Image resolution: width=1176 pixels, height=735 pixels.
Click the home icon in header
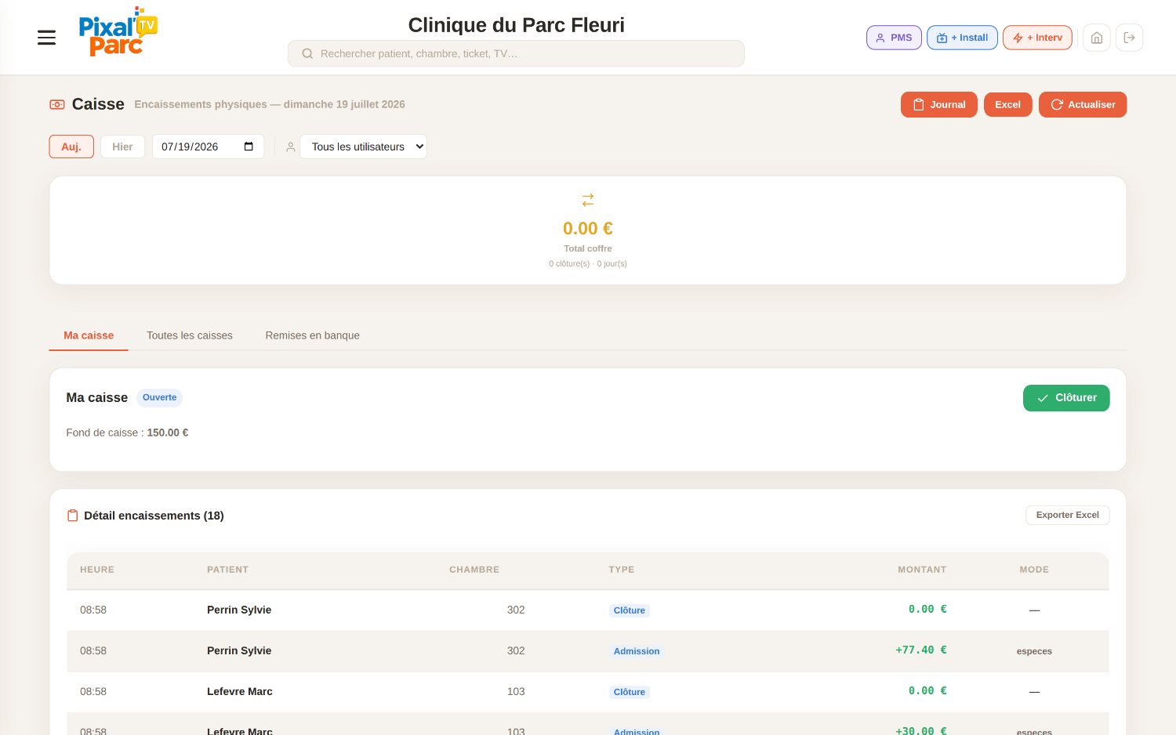(x=1097, y=38)
